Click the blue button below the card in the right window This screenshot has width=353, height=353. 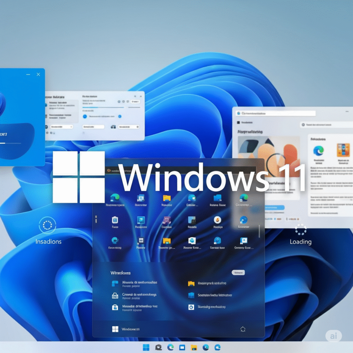275,207
